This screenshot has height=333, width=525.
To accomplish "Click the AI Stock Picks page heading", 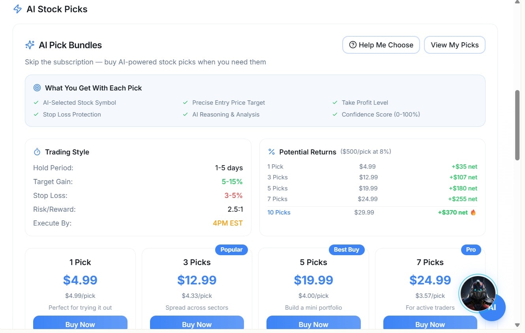I will click(x=57, y=9).
